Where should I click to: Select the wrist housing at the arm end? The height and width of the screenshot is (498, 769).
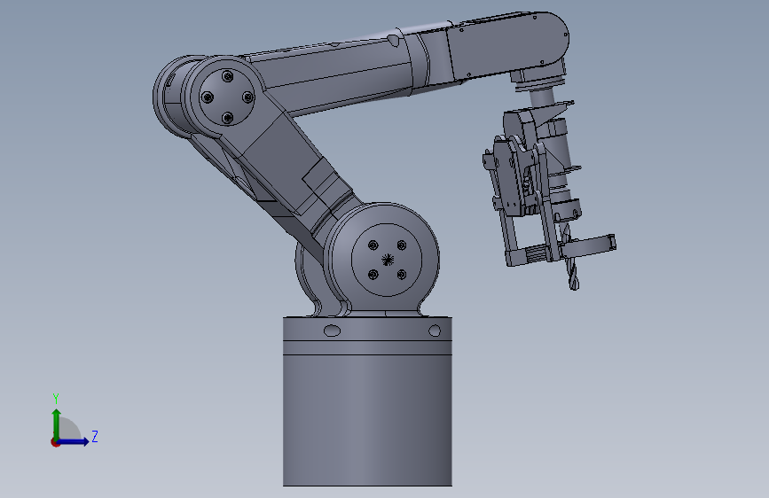(x=507, y=44)
